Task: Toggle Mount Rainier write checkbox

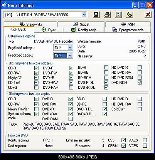Action: click(x=36, y=109)
